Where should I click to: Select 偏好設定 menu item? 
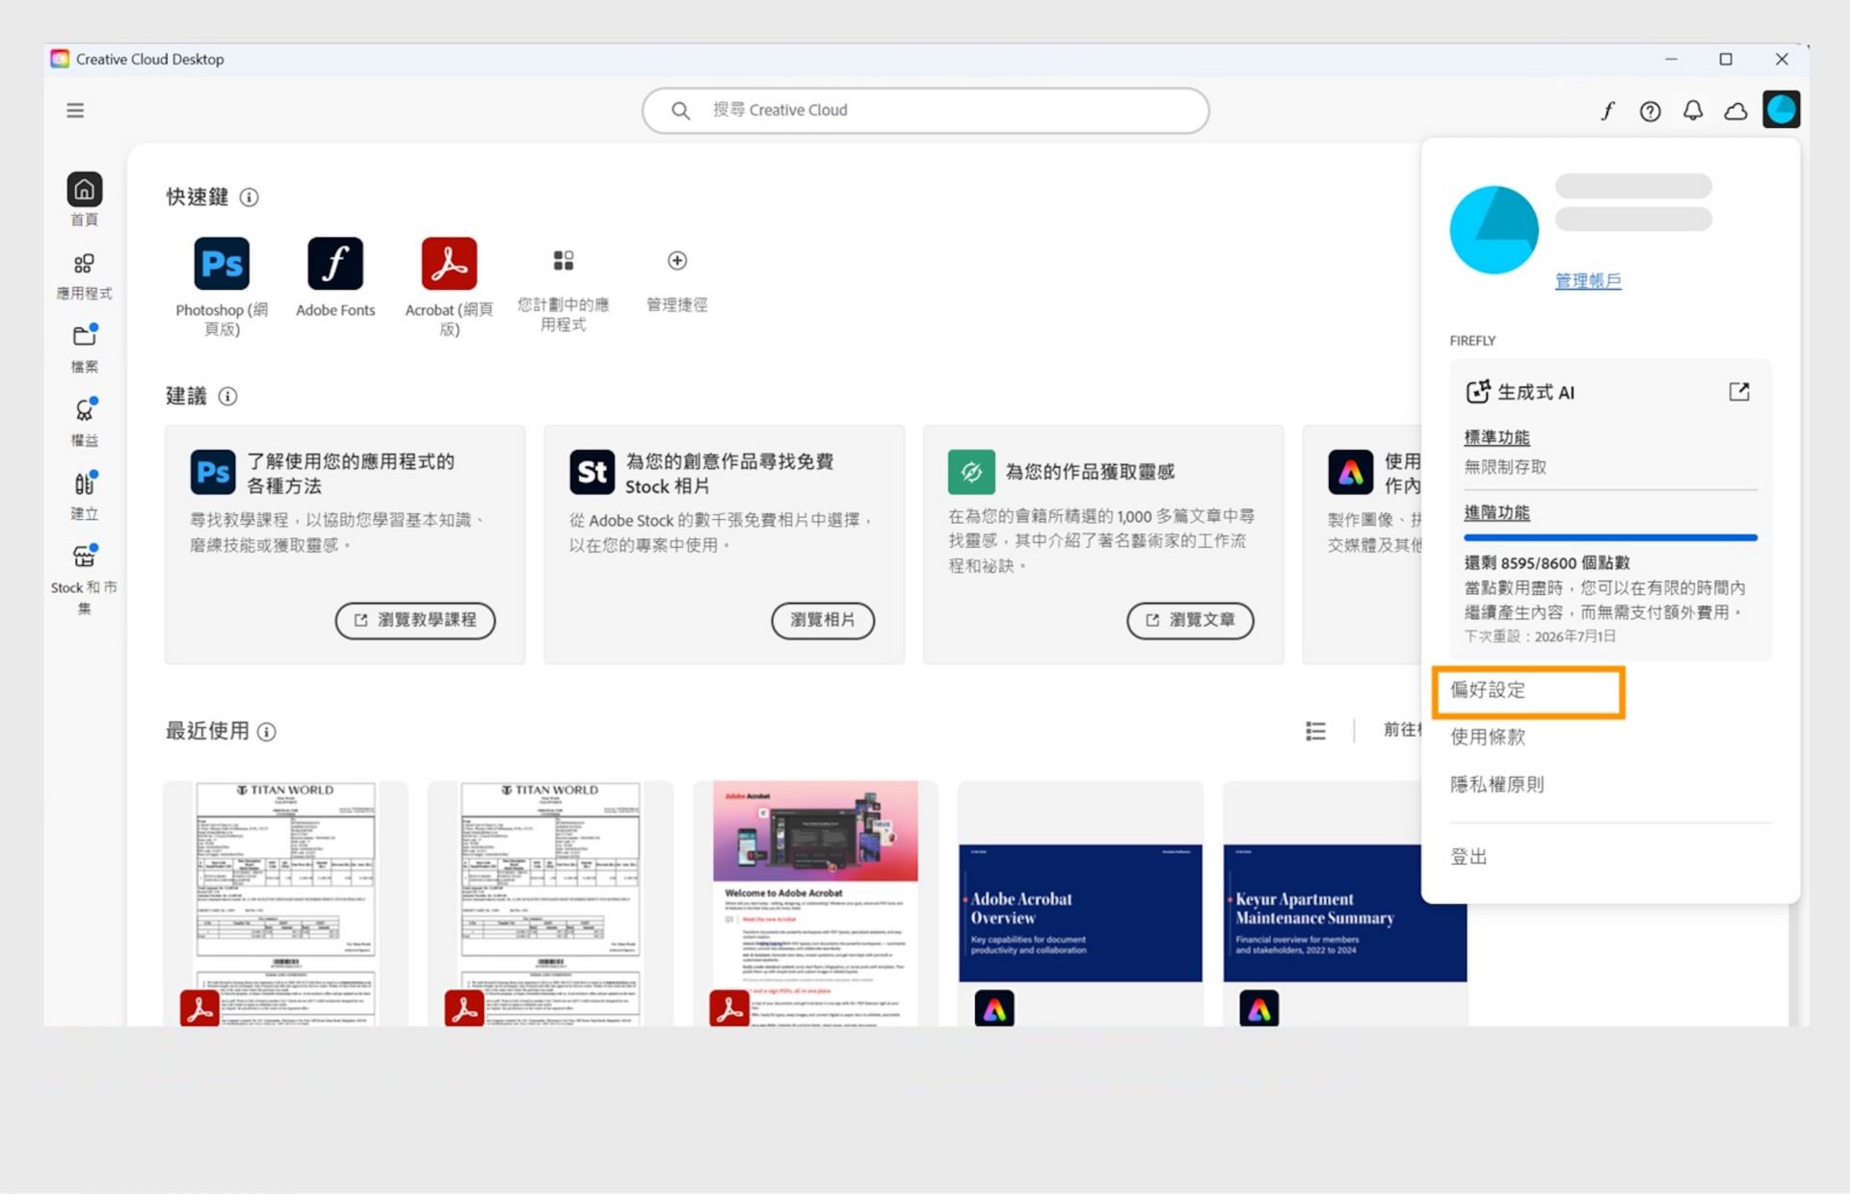(1528, 690)
